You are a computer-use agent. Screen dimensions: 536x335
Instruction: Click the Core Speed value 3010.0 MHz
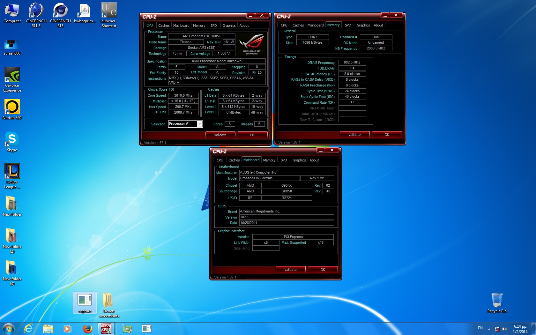183,95
